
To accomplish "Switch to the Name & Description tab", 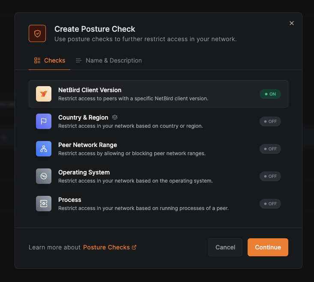I will pos(109,60).
